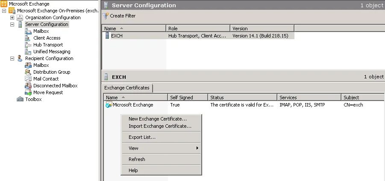Screen dimensions: 385x181
Task: Open the View submenu arrow
Action: click(x=197, y=148)
